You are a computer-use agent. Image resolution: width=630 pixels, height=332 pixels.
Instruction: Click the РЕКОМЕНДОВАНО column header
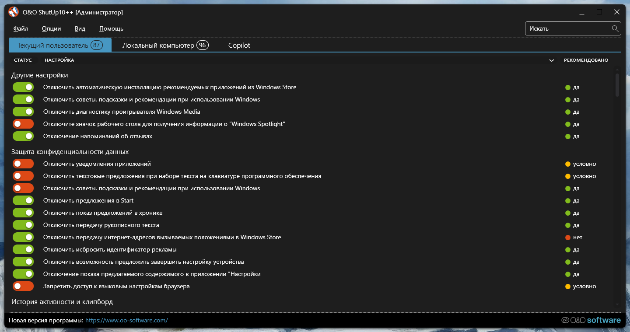586,60
